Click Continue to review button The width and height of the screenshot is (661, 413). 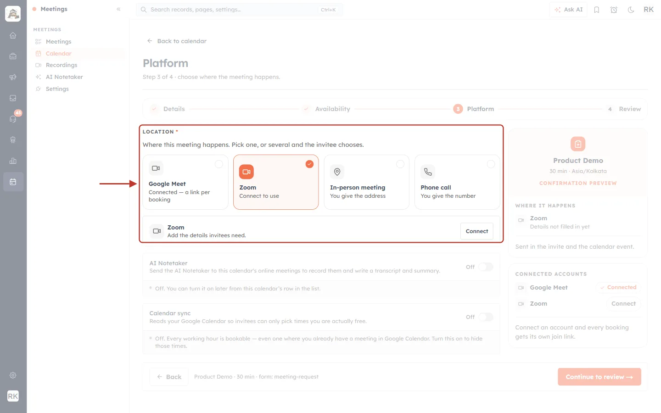pos(599,377)
